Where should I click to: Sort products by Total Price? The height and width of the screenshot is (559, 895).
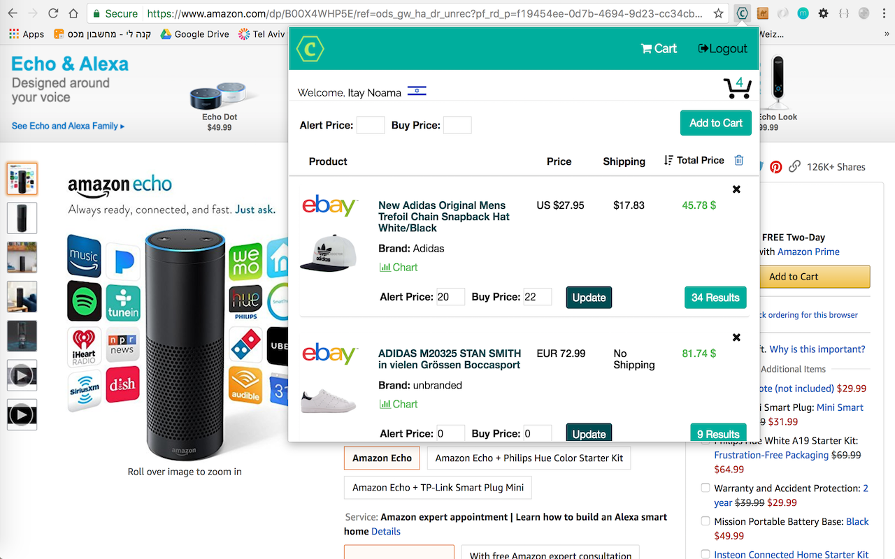(694, 161)
